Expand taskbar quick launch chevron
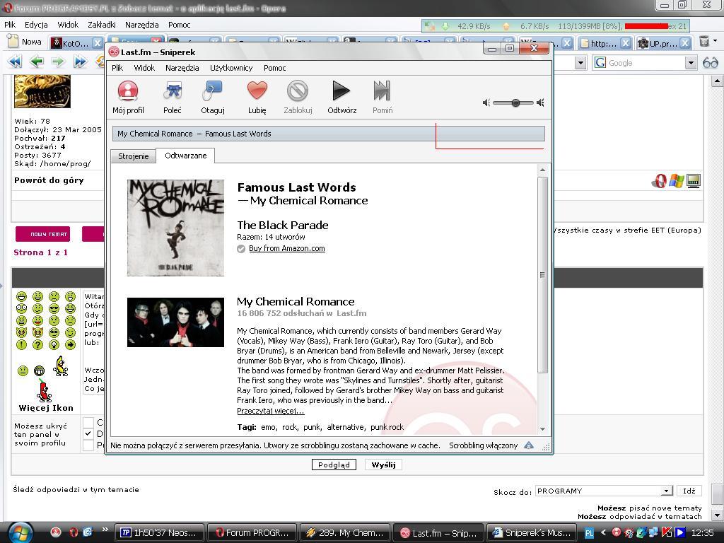The height and width of the screenshot is (543, 724). click(x=105, y=530)
